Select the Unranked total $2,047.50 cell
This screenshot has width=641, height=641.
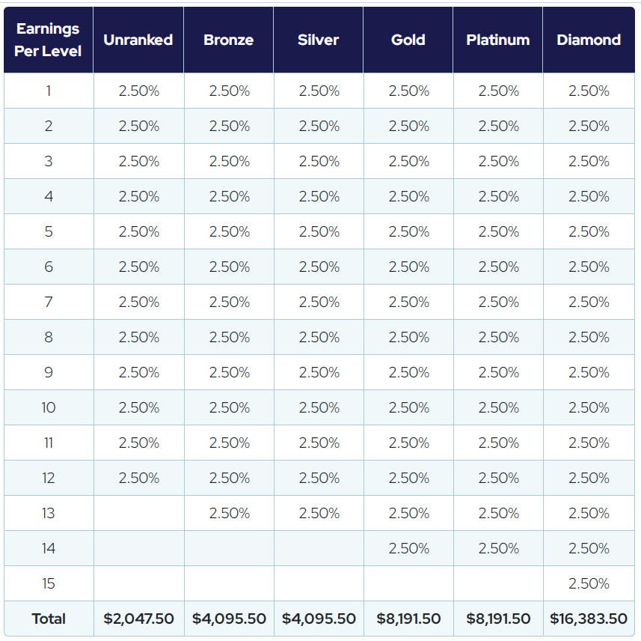138,619
